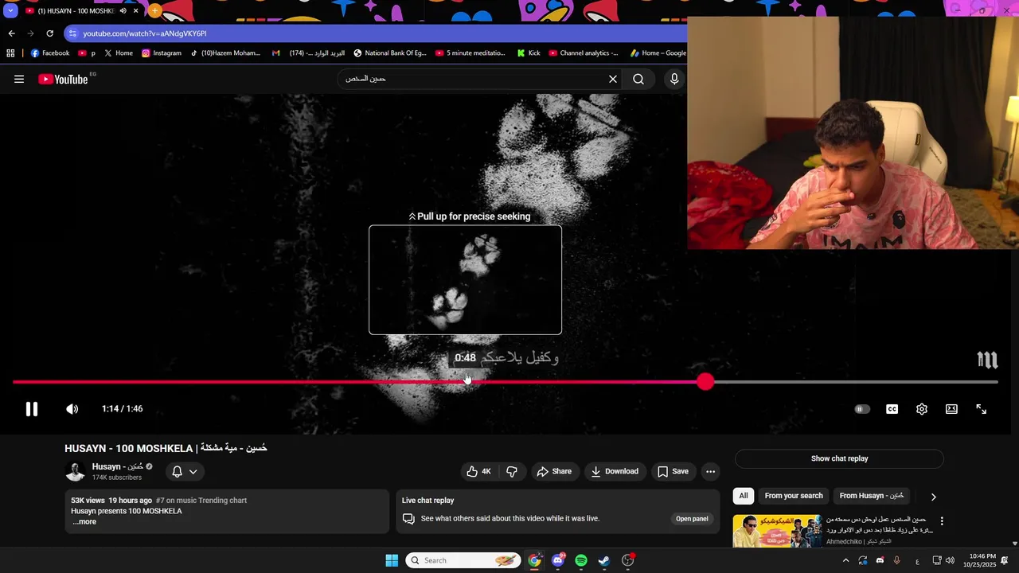Open the clock showing 10:46 PM
The width and height of the screenshot is (1019, 573).
point(981,560)
